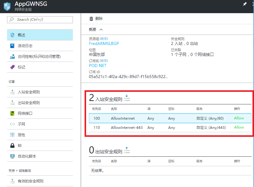Click the inbound rules icon beside 入站安全规则 heading
The height and width of the screenshot is (187, 254).
click(x=127, y=98)
